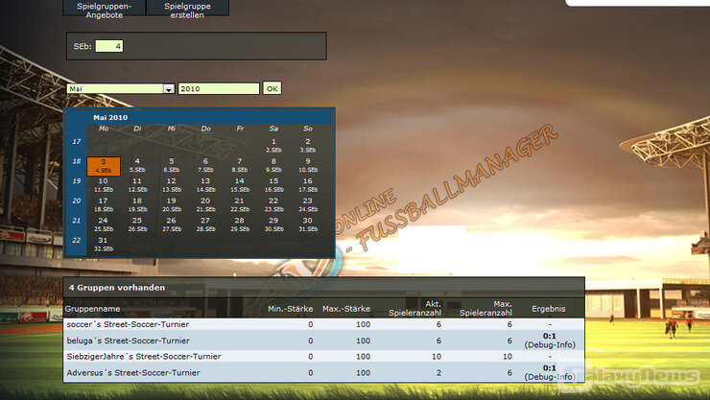
Task: Select calendar day 21 (22.SEb)
Action: pyautogui.click(x=240, y=205)
